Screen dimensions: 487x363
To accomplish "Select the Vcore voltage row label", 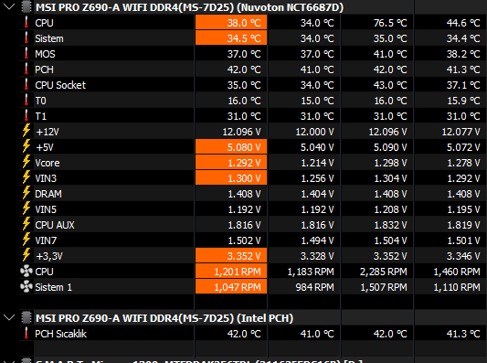I will [x=48, y=163].
